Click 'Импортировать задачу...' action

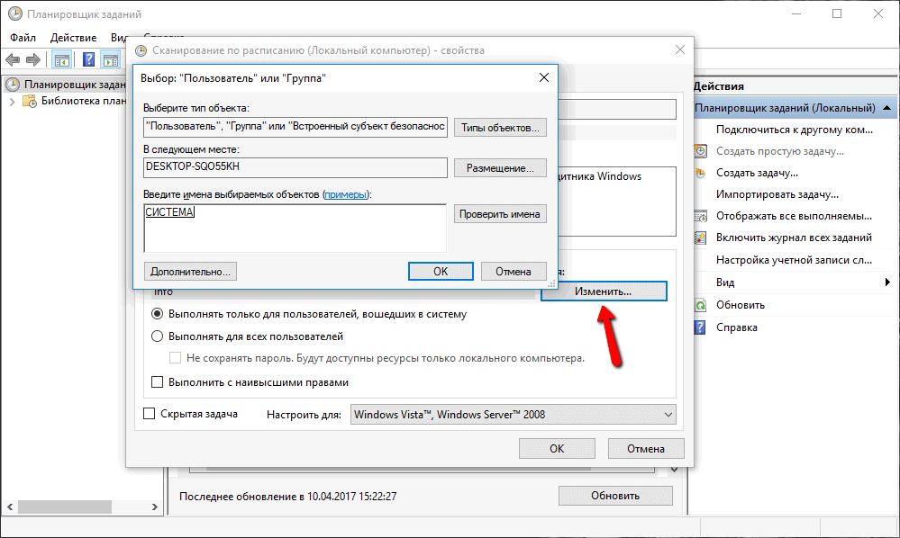(x=777, y=195)
